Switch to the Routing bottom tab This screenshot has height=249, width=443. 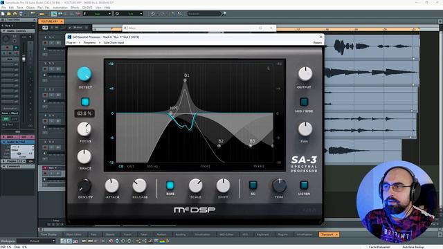(x=181, y=234)
